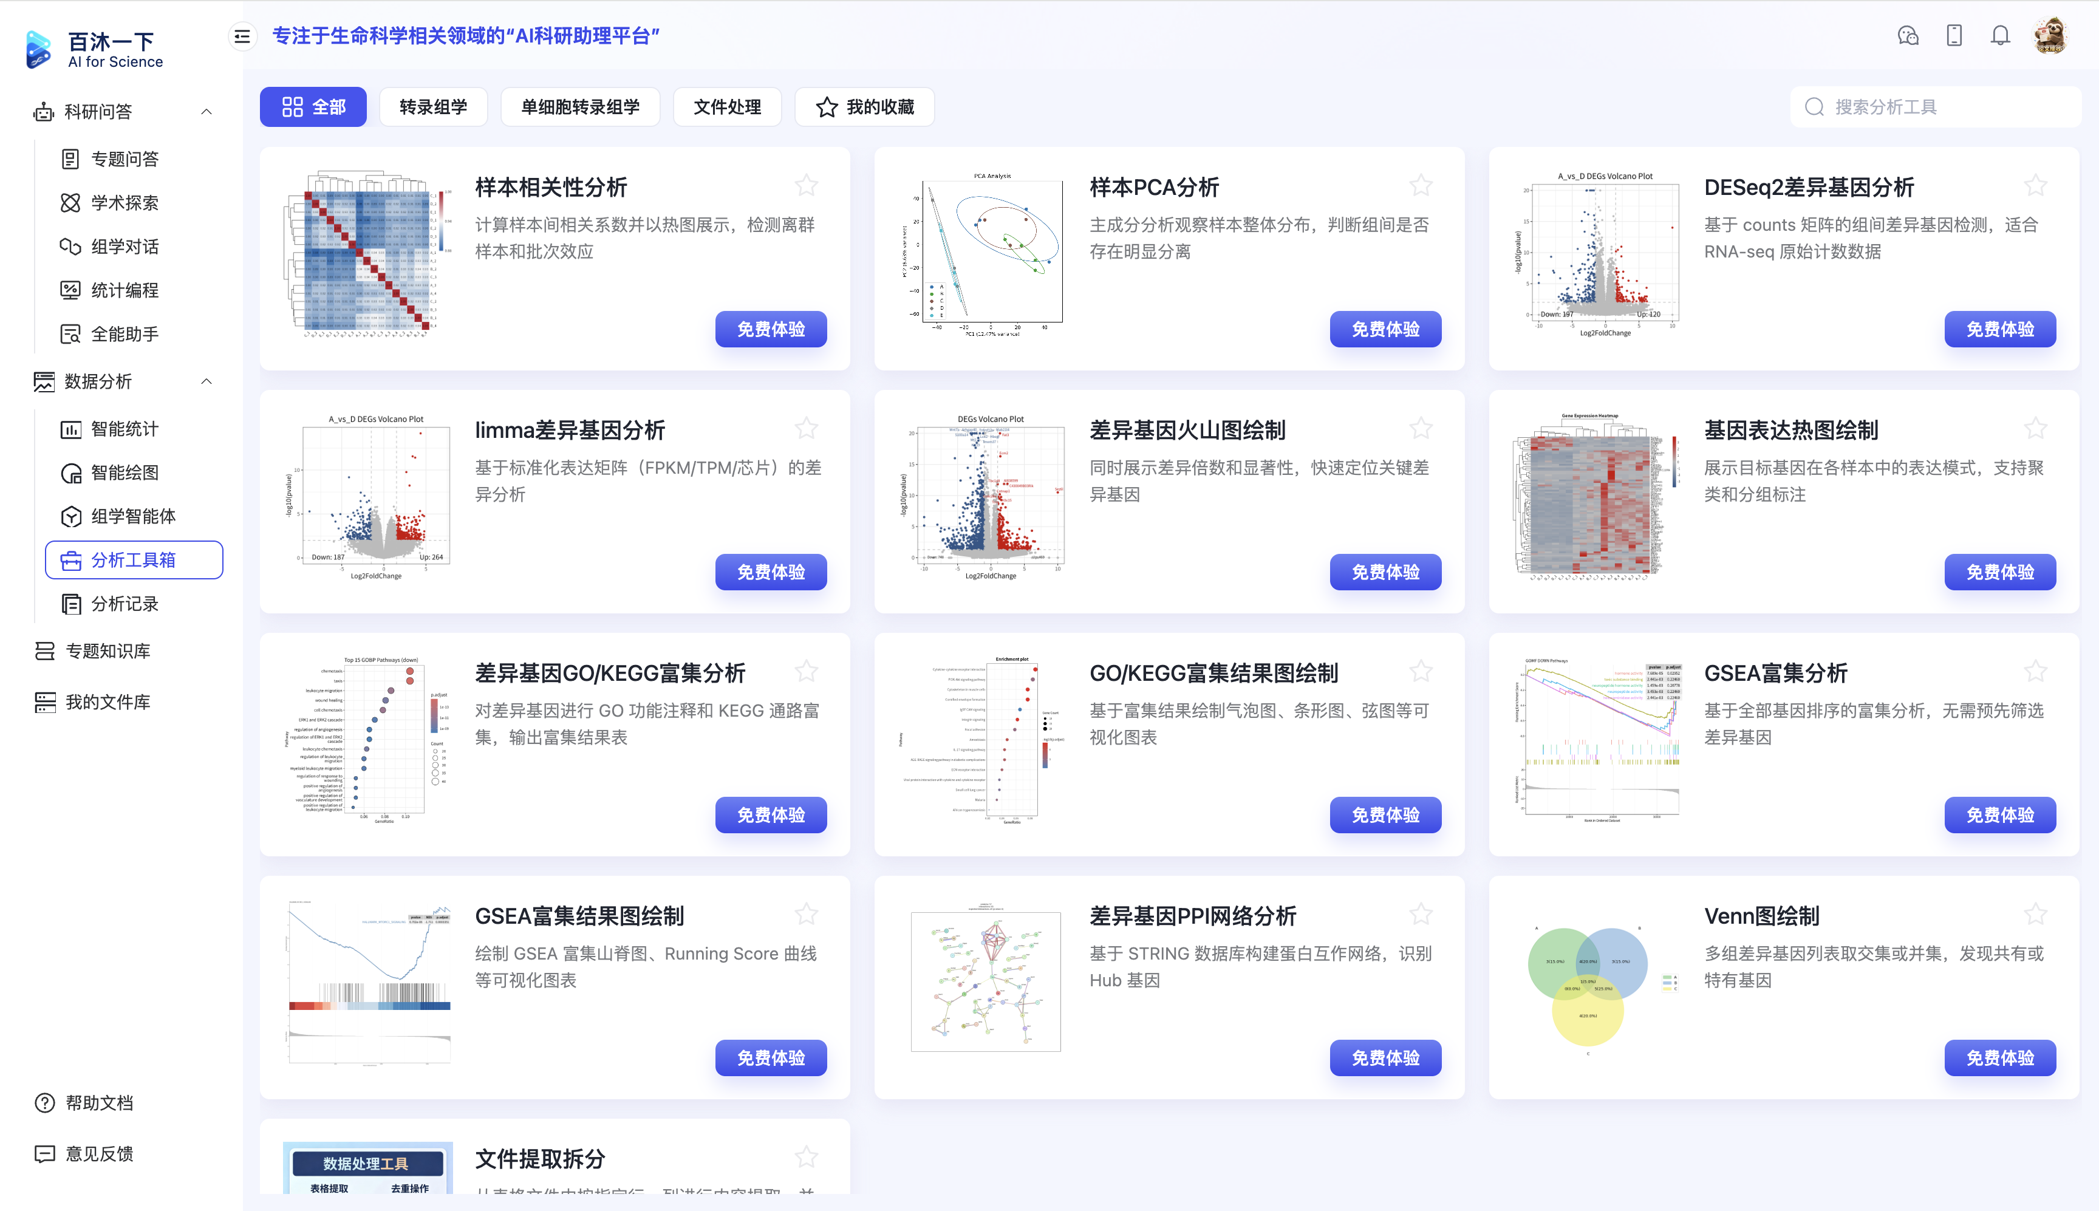This screenshot has height=1211, width=2099.
Task: Switch to the 我的收藏 tab
Action: pyautogui.click(x=865, y=107)
